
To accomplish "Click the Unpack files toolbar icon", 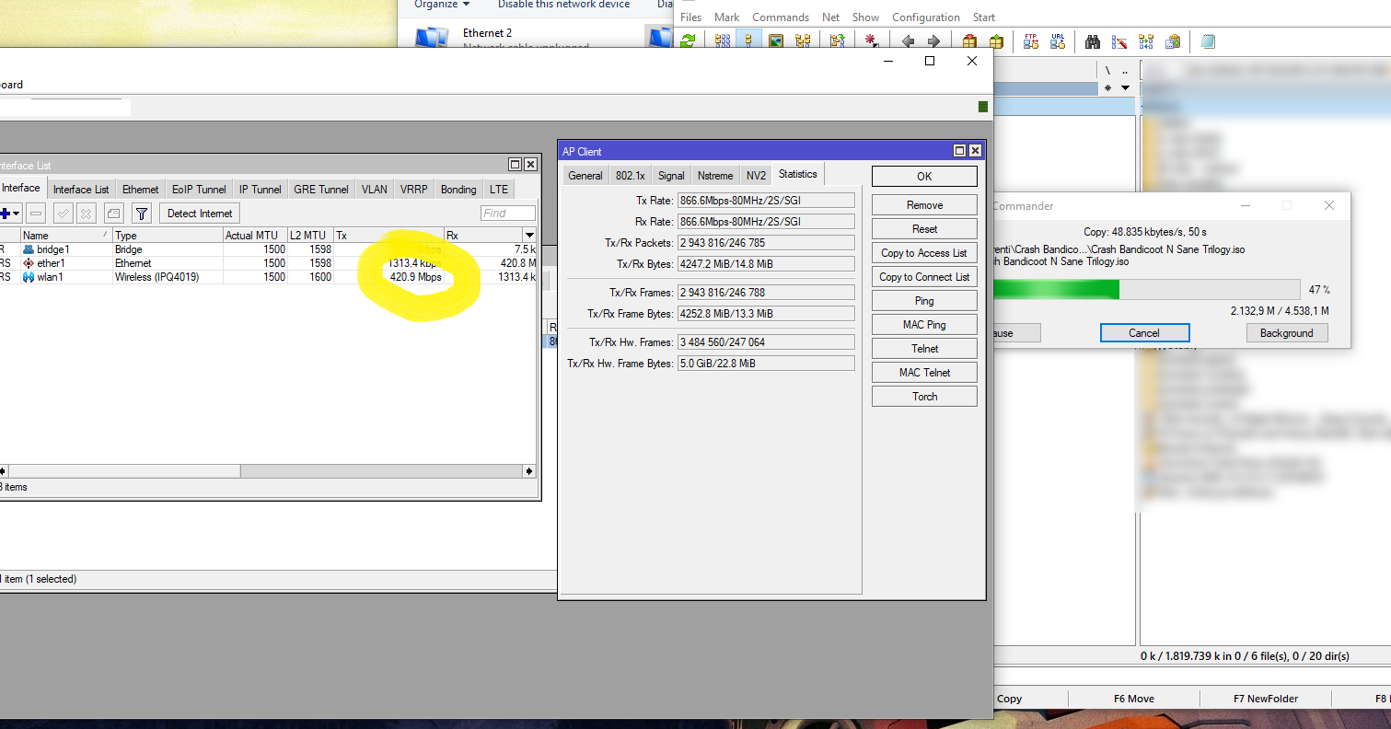I will pos(995,41).
